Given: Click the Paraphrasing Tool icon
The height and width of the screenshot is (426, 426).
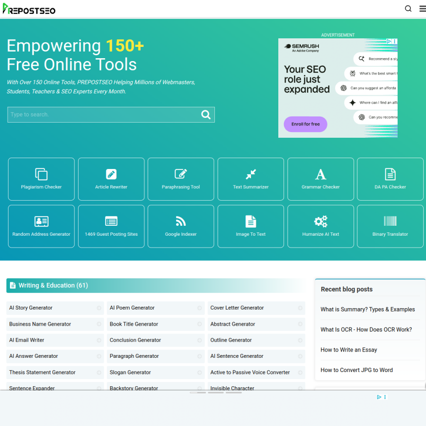Looking at the screenshot, I should pos(181,174).
